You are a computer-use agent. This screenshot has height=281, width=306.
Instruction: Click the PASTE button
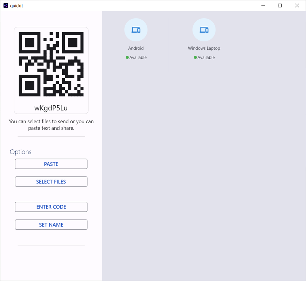pos(51,164)
